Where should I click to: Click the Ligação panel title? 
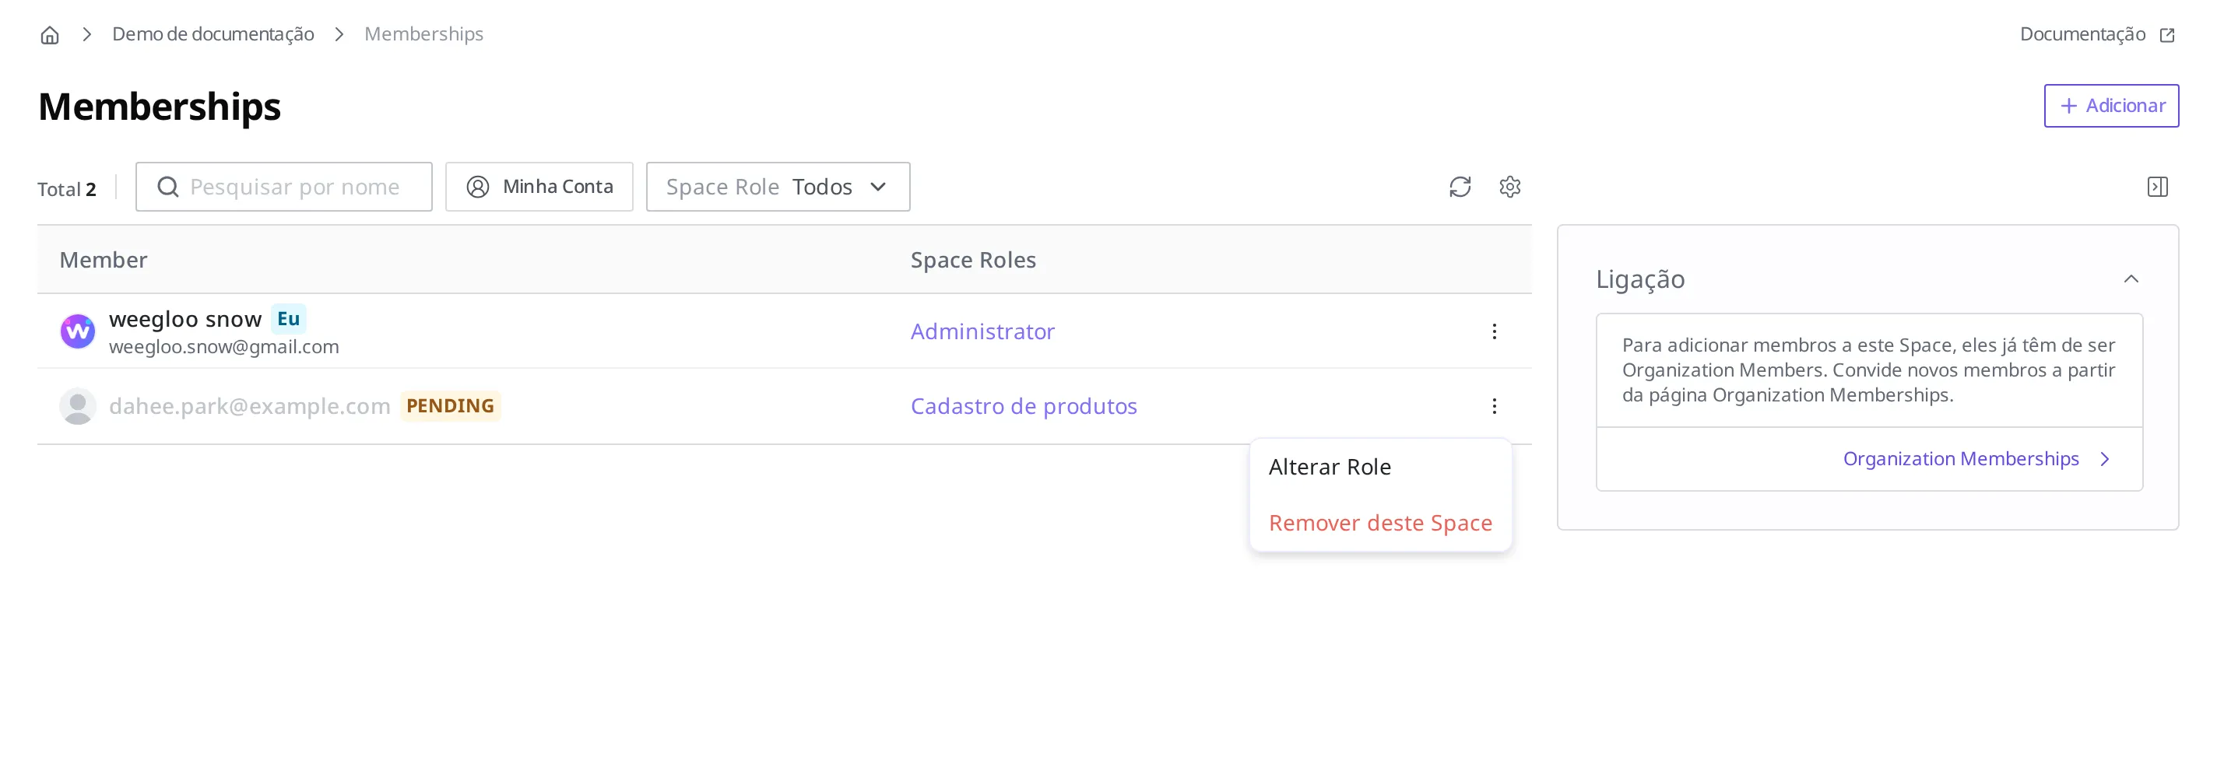click(1640, 279)
